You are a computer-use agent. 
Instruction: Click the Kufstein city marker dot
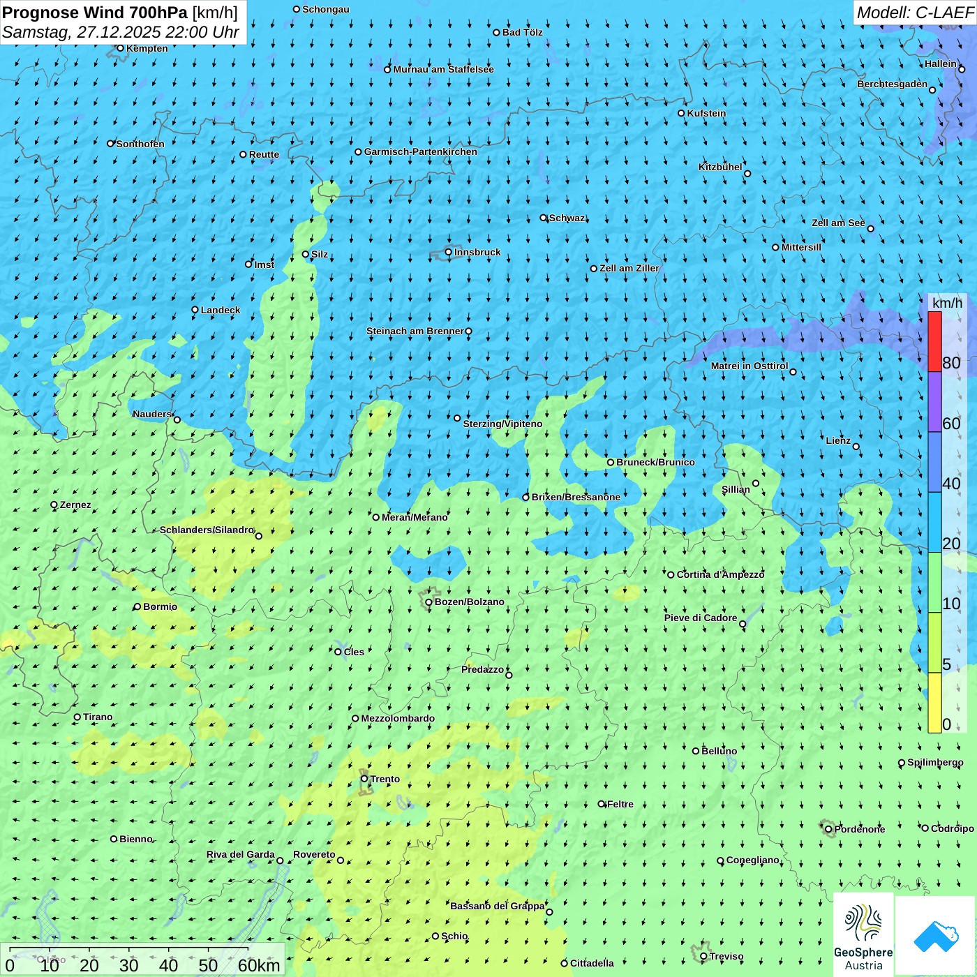682,113
